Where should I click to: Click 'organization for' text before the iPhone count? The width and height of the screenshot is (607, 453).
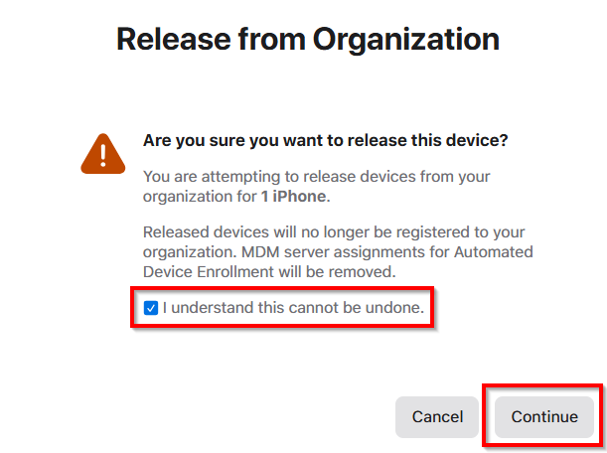point(200,197)
